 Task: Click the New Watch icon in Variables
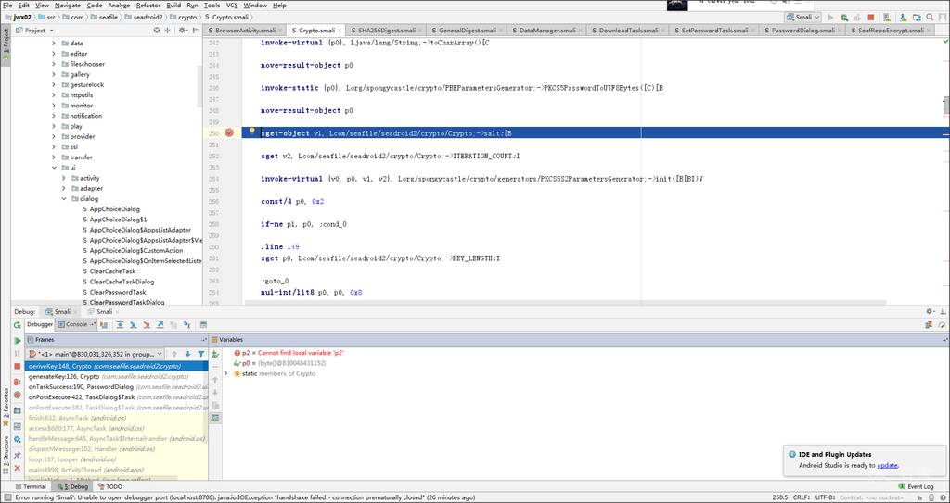coord(215,354)
